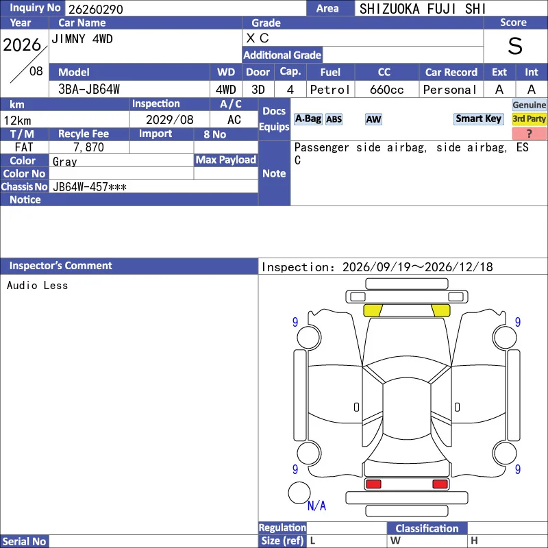Click the Additional Grade label
Image resolution: width=548 pixels, height=548 pixels.
282,55
